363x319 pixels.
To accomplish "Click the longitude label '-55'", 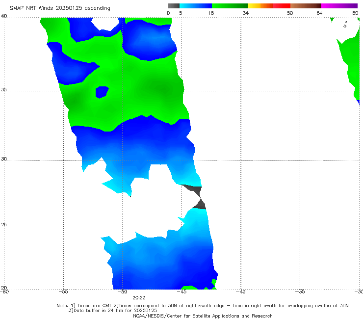I will coord(63,292).
